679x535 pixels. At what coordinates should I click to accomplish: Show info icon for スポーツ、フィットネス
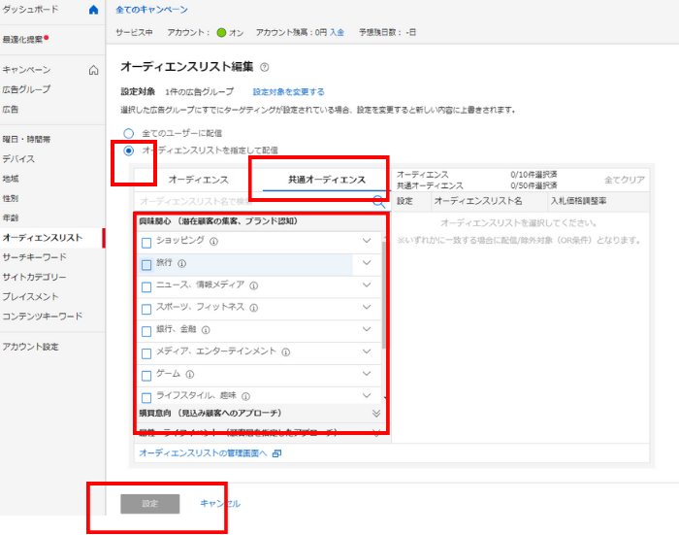click(254, 308)
